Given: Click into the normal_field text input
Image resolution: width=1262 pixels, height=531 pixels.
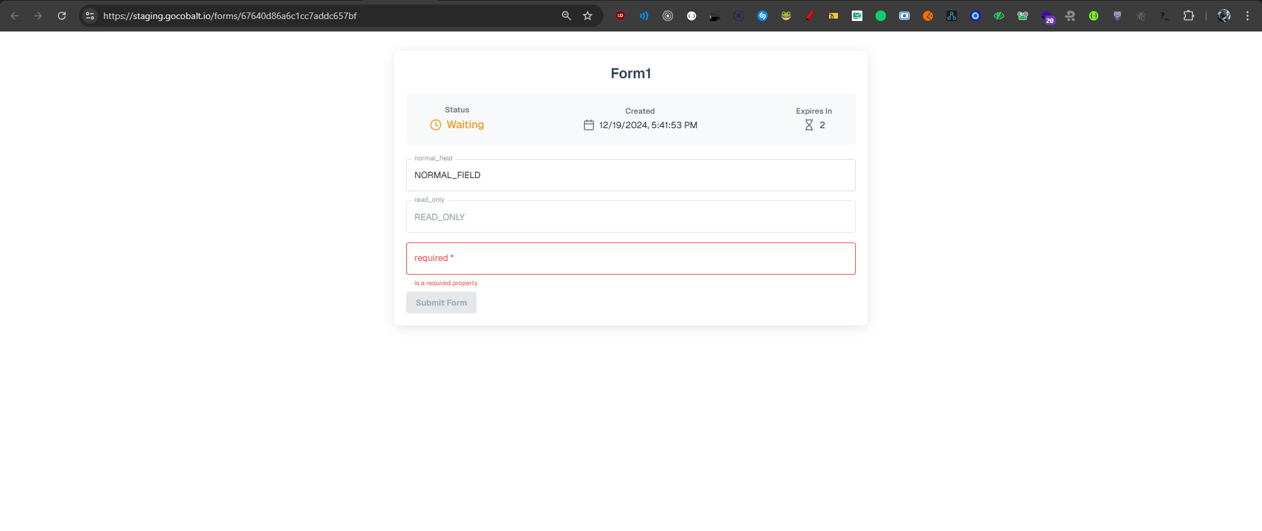Looking at the screenshot, I should [x=631, y=175].
